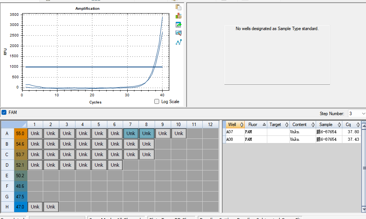Sort results by the Content column

303,125
